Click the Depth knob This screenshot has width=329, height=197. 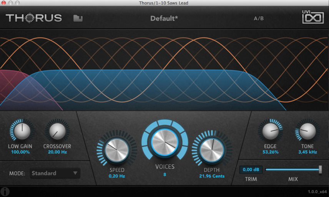click(x=212, y=150)
